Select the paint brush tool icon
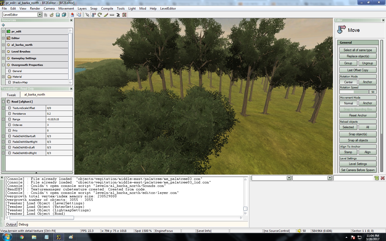386x241 pixels. [x=106, y=15]
